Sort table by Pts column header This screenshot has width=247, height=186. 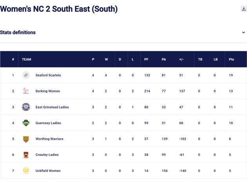pos(231,60)
